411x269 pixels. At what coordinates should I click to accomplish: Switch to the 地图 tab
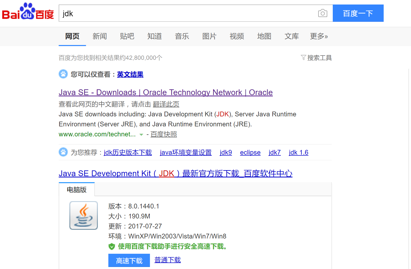point(264,36)
